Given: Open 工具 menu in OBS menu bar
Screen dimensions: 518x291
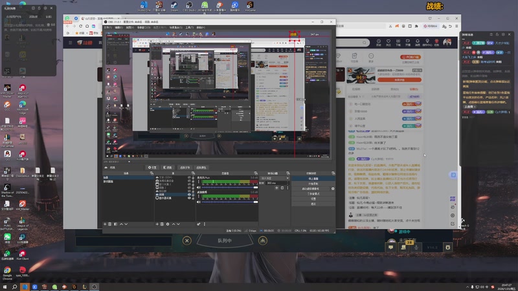Looking at the screenshot, I should [x=190, y=28].
